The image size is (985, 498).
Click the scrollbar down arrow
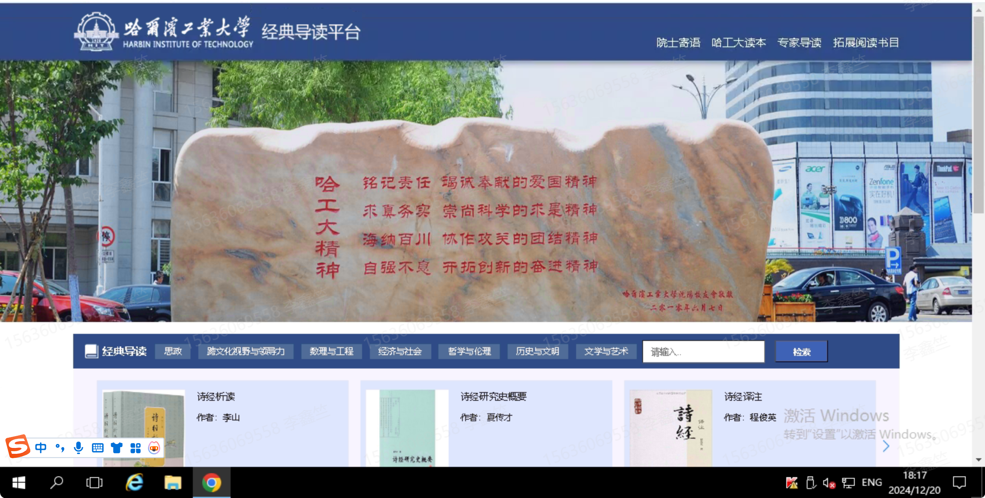978,460
